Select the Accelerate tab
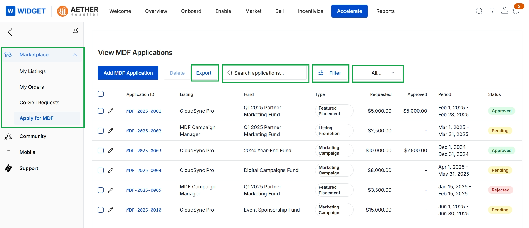Screen dimensions: 529x228 [x=350, y=11]
